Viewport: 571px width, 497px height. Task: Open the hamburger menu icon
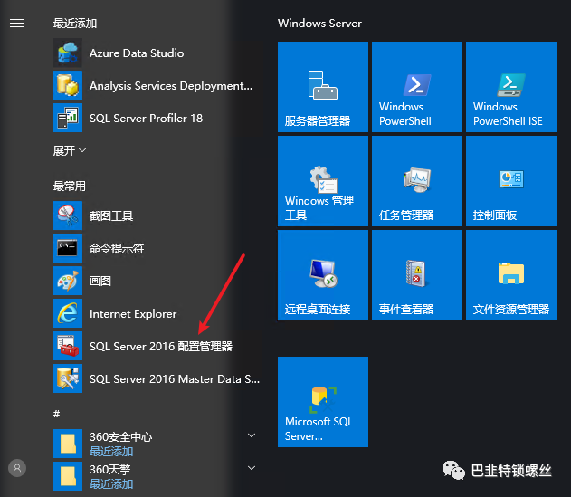17,24
